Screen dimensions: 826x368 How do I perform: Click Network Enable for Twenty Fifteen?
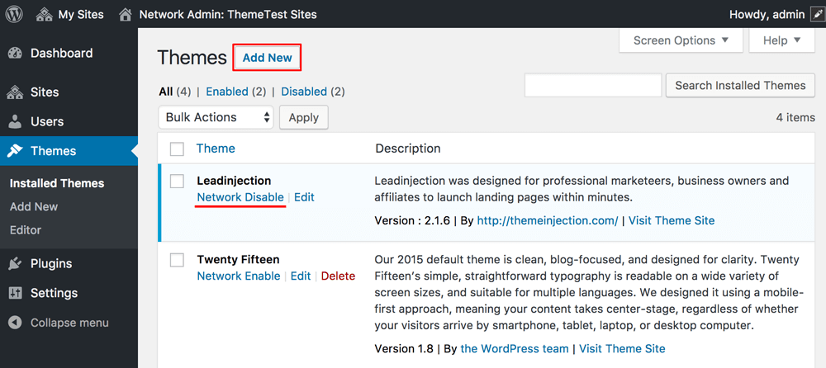[239, 276]
